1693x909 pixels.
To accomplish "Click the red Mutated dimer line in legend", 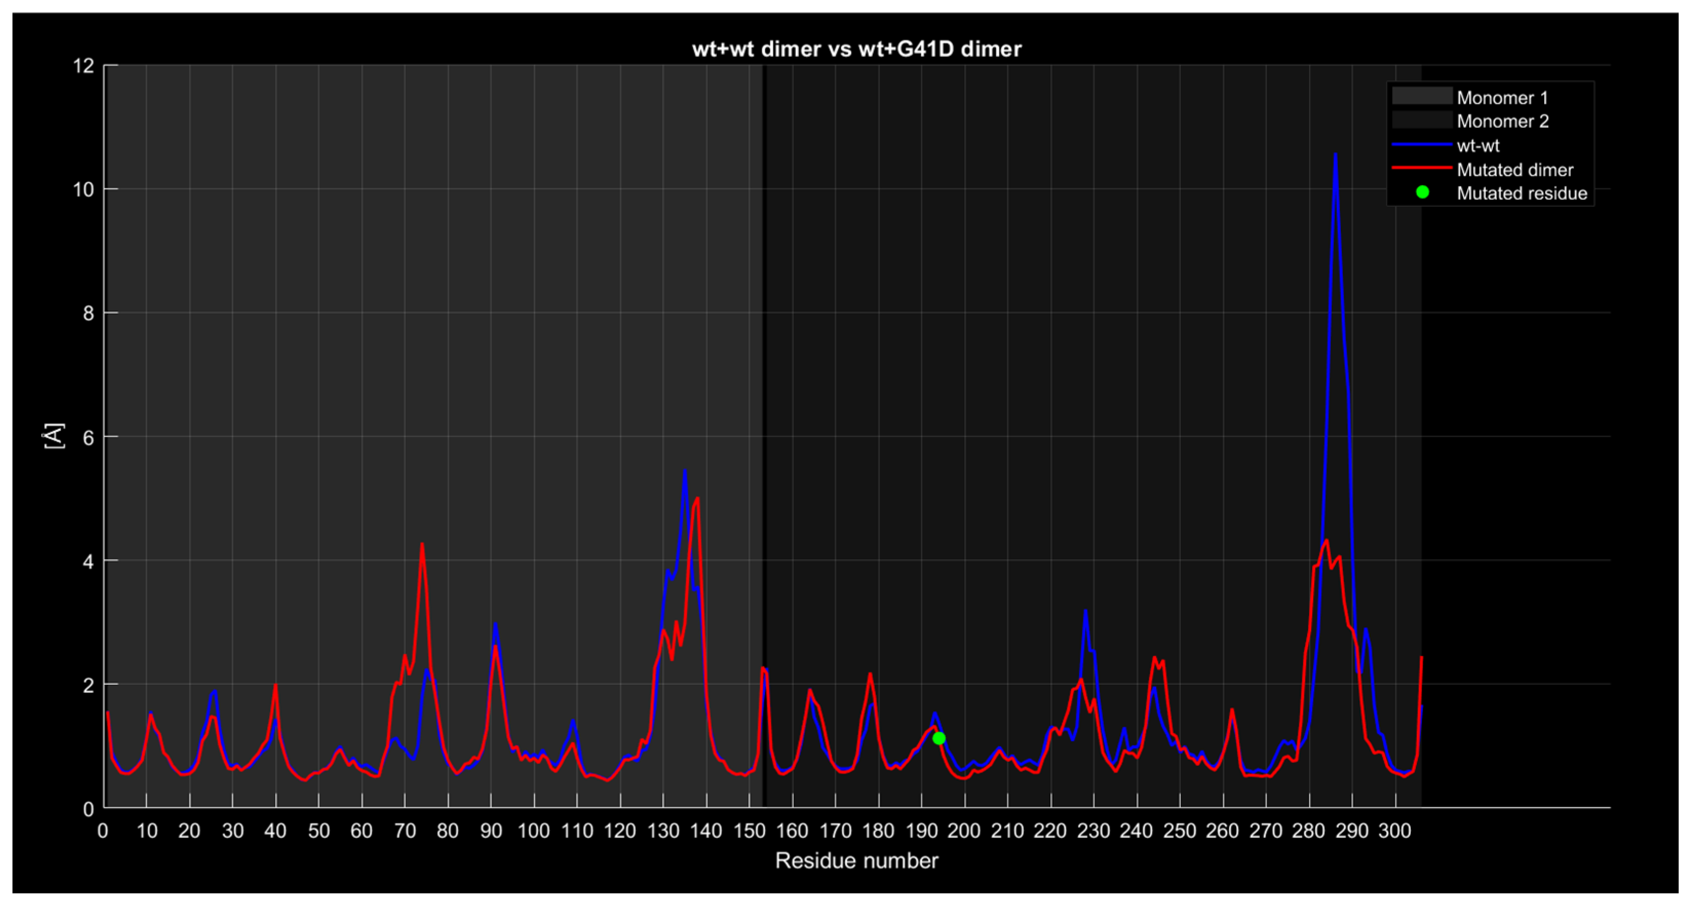I will click(1422, 168).
